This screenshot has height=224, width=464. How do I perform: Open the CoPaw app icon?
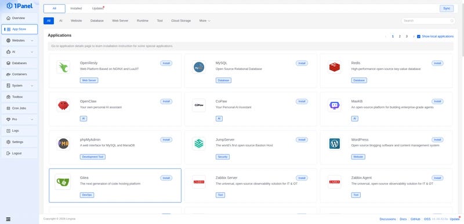pyautogui.click(x=199, y=105)
